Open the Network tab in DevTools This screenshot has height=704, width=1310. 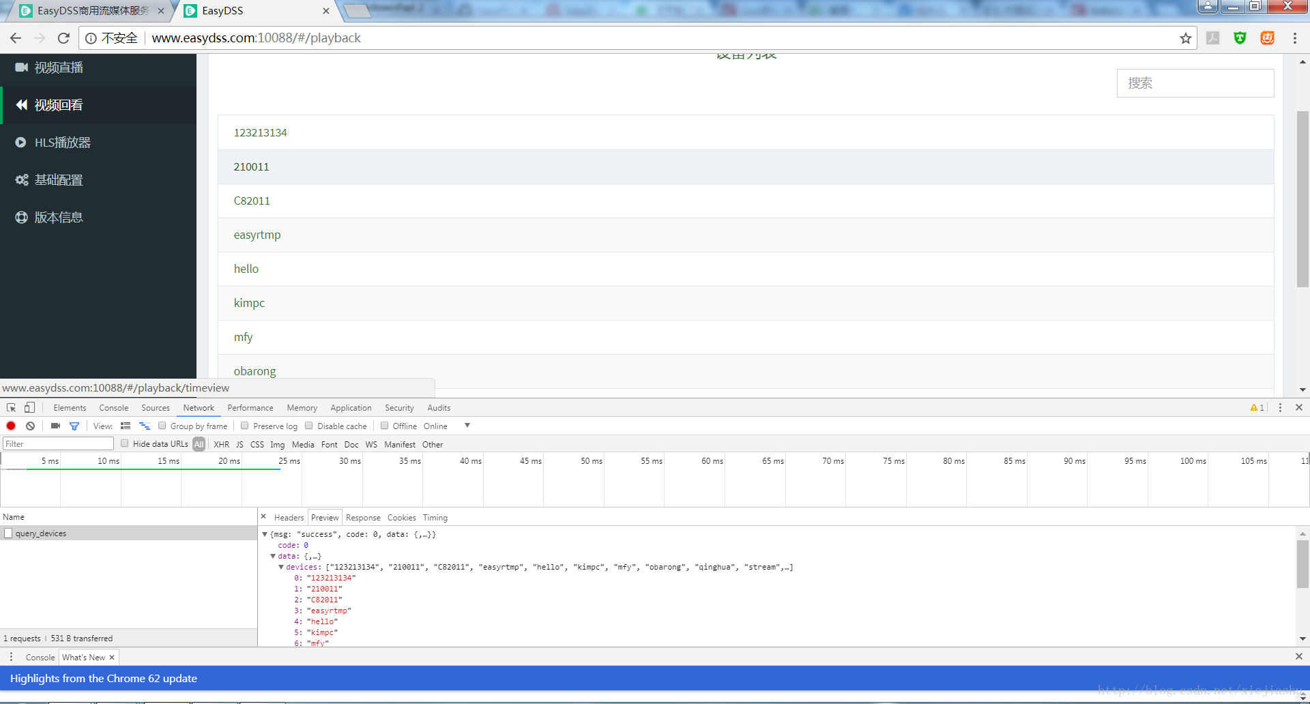point(199,408)
